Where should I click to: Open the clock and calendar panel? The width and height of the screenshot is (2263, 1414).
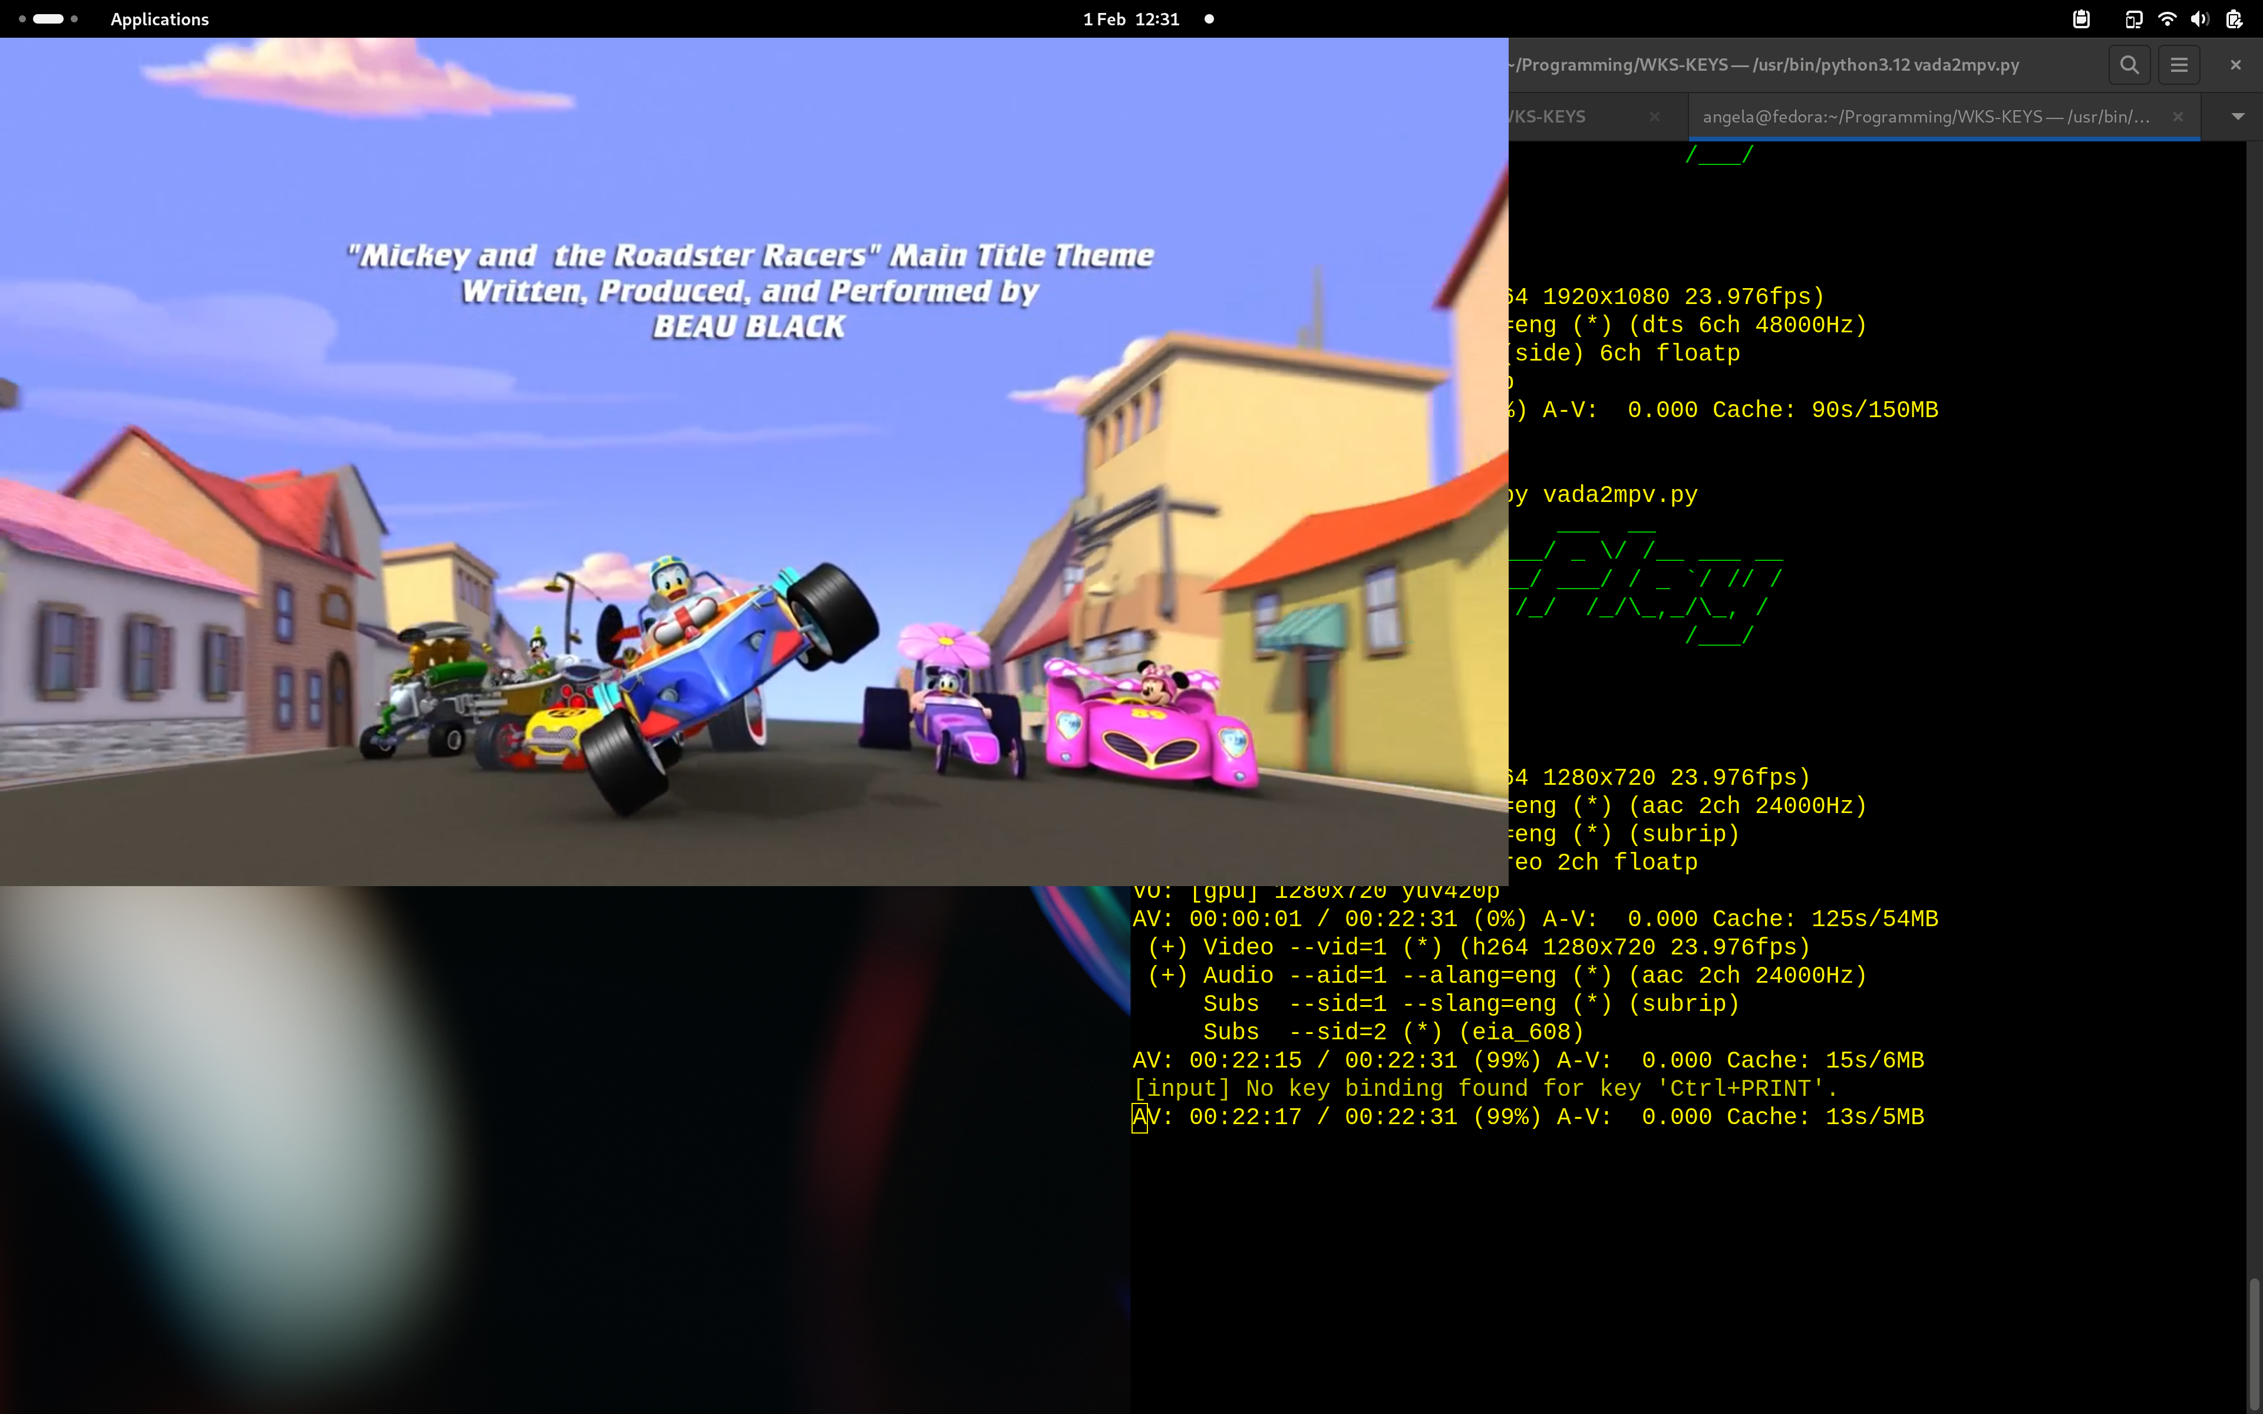[x=1130, y=19]
